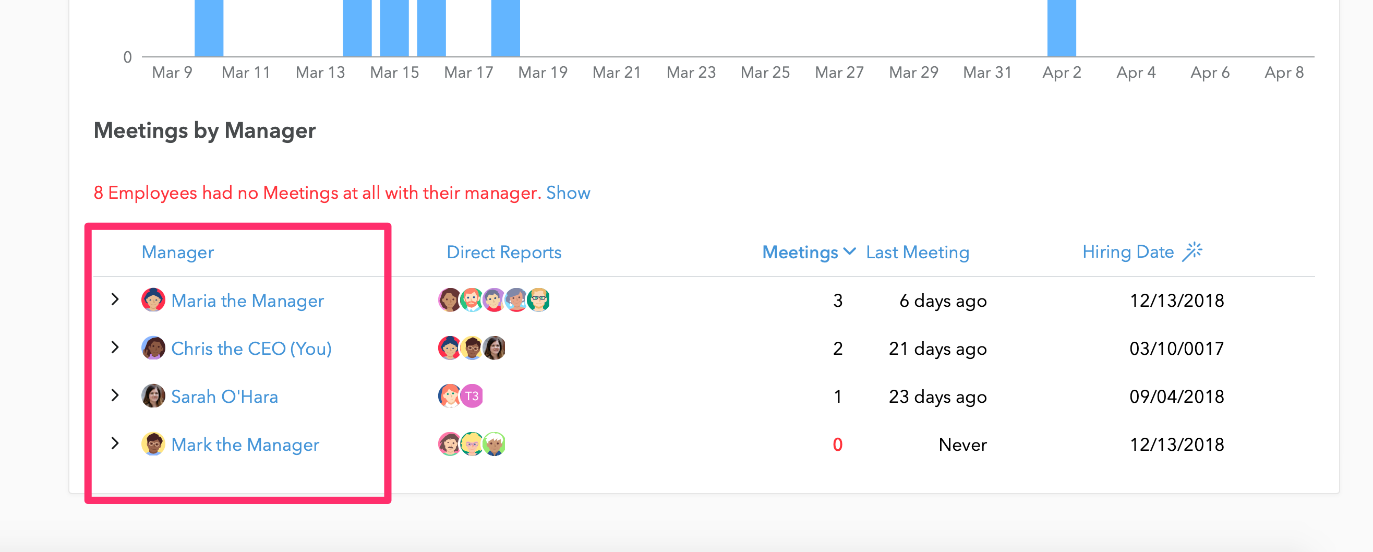The height and width of the screenshot is (552, 1373).
Task: Sort by Meetings column dropdown arrow
Action: click(x=850, y=251)
